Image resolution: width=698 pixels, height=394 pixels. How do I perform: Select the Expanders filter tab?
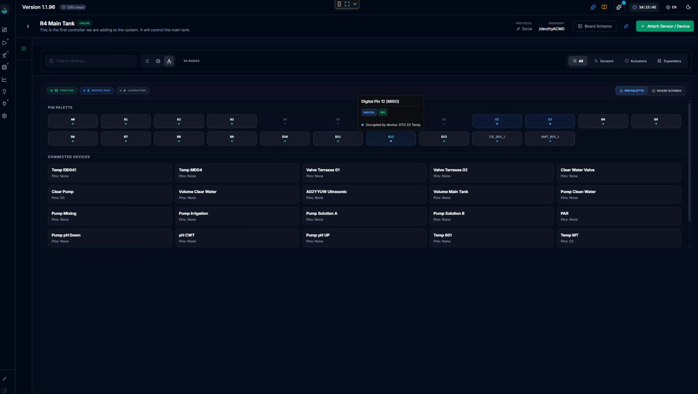coord(669,61)
